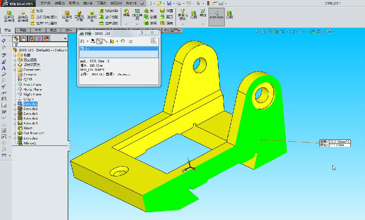
Task: Open the arc/circle measurements dropdown arrow
Action: (88, 41)
